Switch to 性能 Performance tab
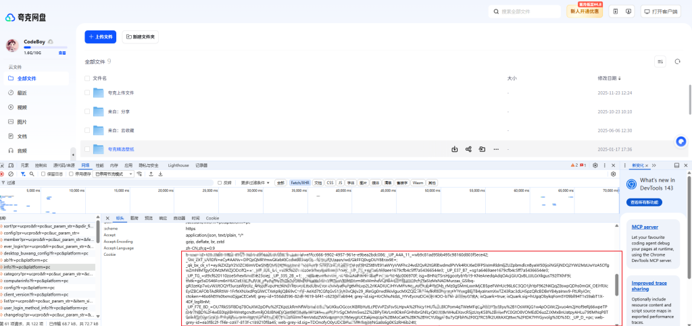 click(100, 165)
